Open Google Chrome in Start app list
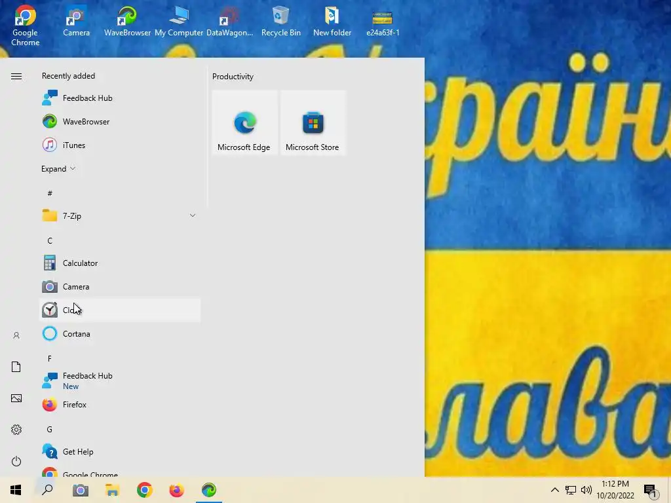Screen dimensions: 671x503 coord(120,472)
